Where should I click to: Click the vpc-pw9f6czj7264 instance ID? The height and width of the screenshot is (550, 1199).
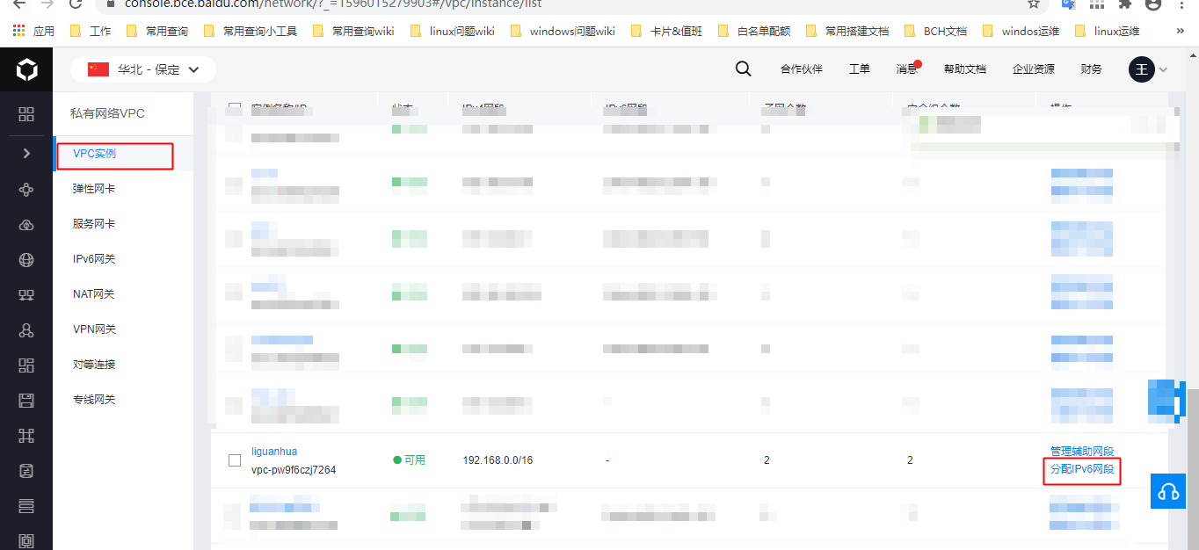pos(294,470)
